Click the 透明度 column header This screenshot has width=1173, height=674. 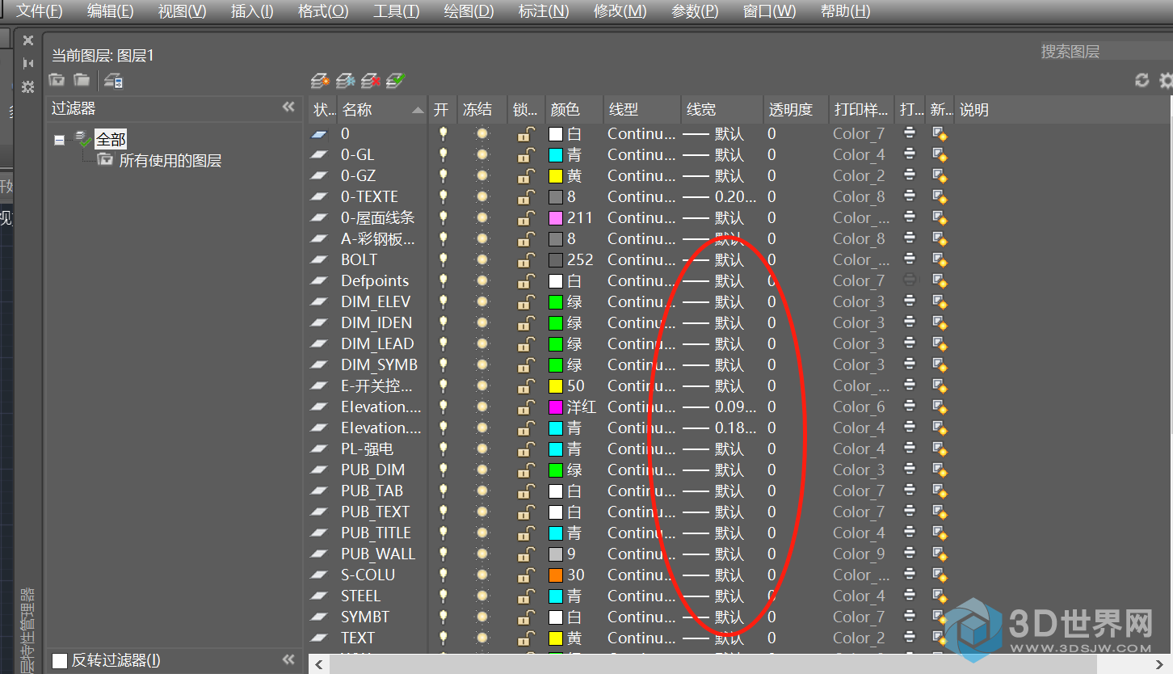[797, 109]
